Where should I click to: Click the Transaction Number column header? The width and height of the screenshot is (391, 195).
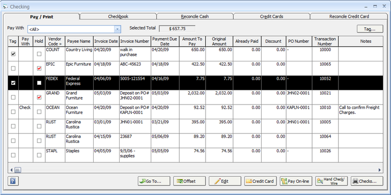325,41
